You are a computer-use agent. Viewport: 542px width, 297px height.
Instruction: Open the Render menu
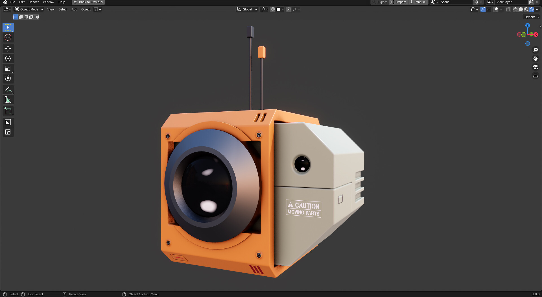(x=34, y=2)
